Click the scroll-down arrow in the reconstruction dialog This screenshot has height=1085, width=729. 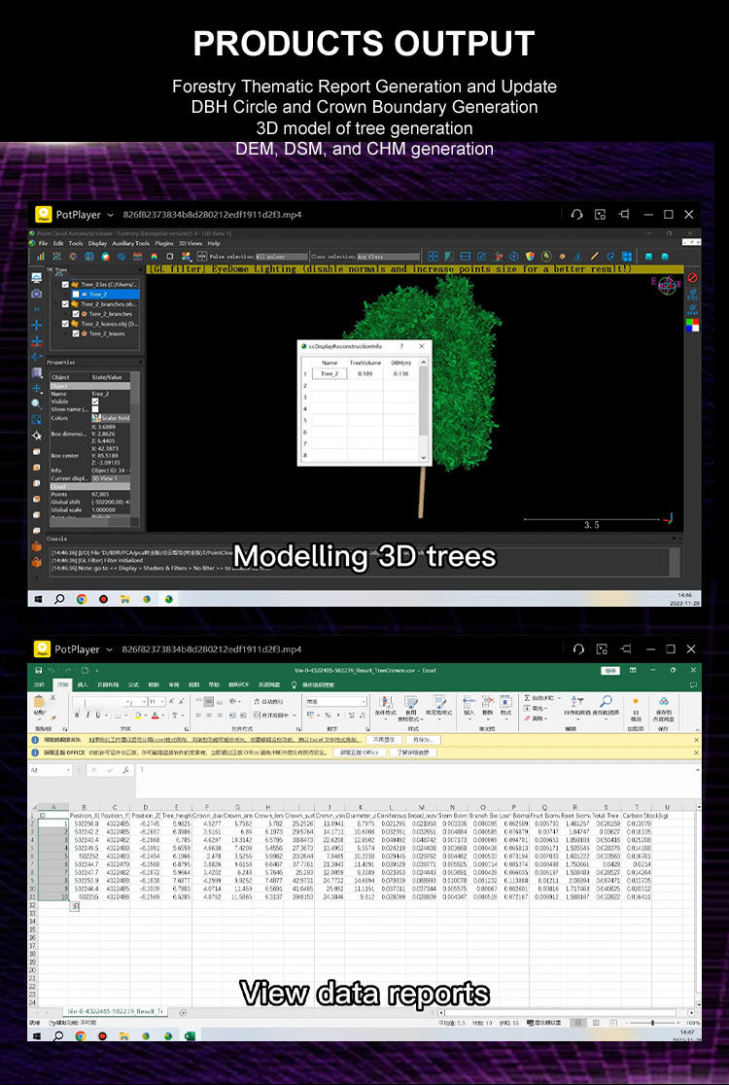(x=423, y=457)
